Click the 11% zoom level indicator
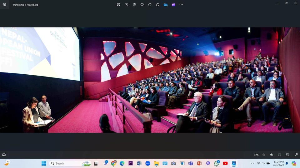Viewport: 300px width, 168px height. [256, 155]
